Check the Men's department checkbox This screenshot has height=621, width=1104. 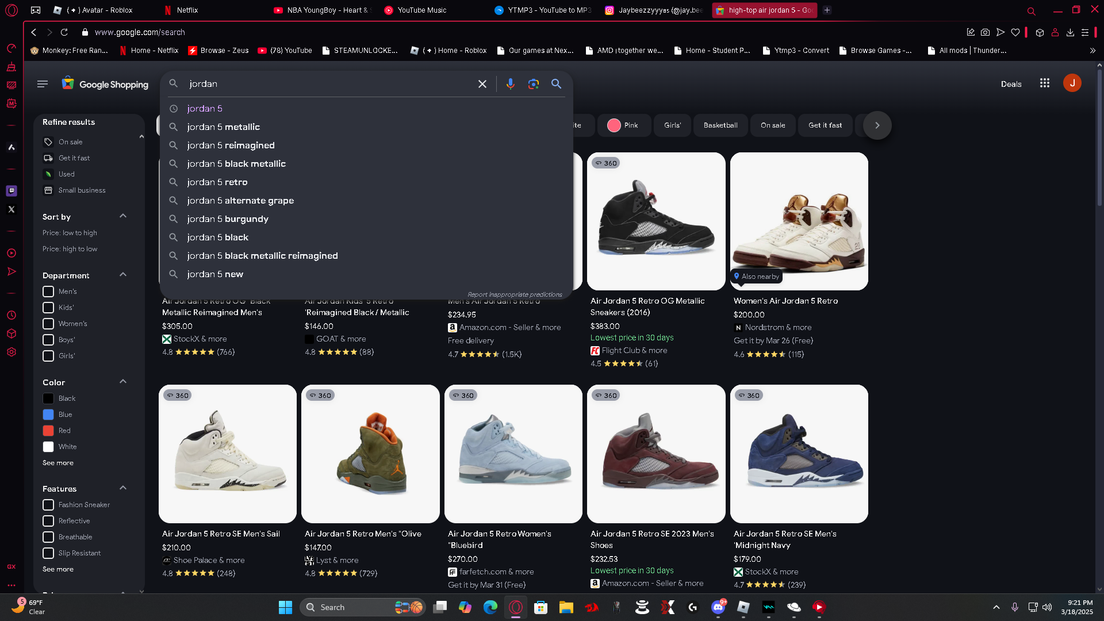pos(48,292)
